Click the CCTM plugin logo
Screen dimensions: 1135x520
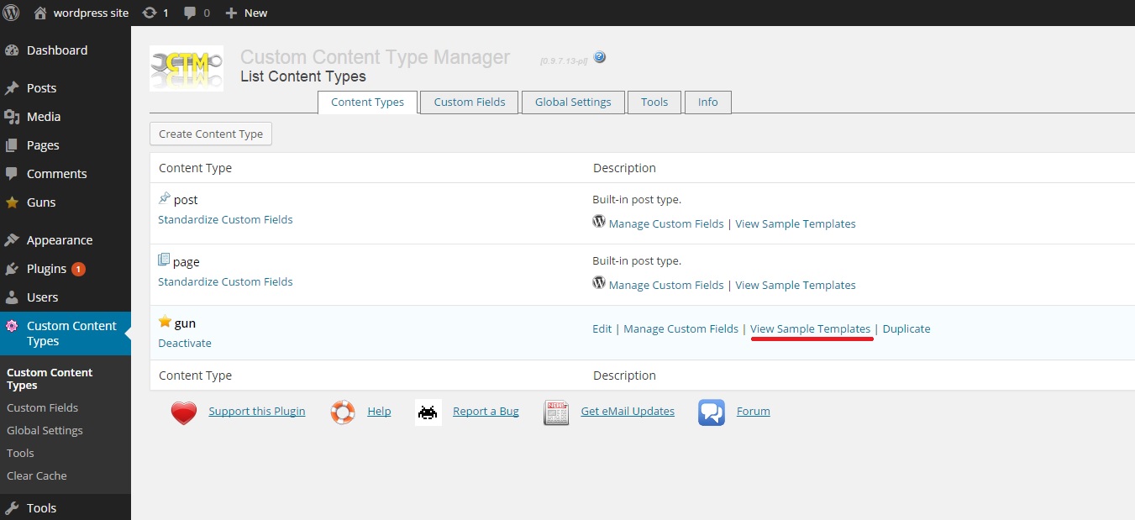[x=187, y=68]
